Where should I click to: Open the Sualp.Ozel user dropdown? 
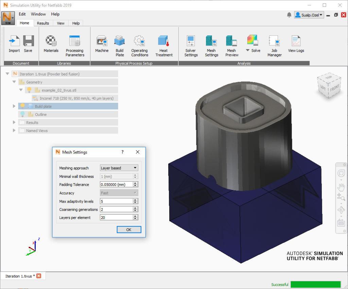click(309, 15)
